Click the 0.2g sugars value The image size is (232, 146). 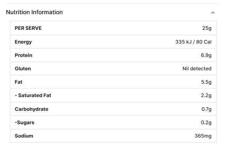[206, 123]
